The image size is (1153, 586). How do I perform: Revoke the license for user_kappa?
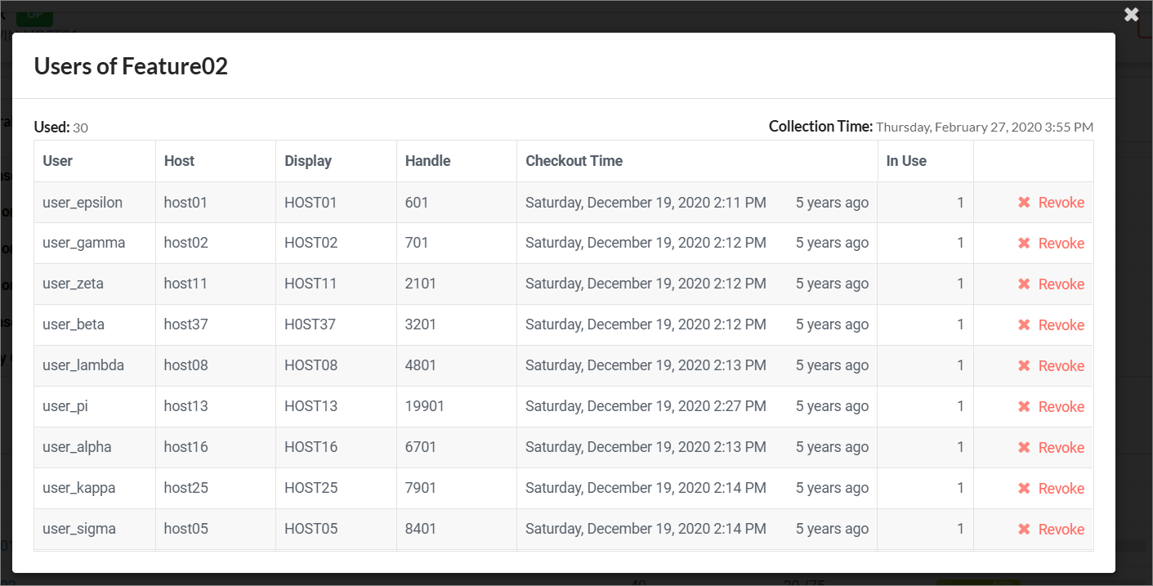[x=1051, y=489]
